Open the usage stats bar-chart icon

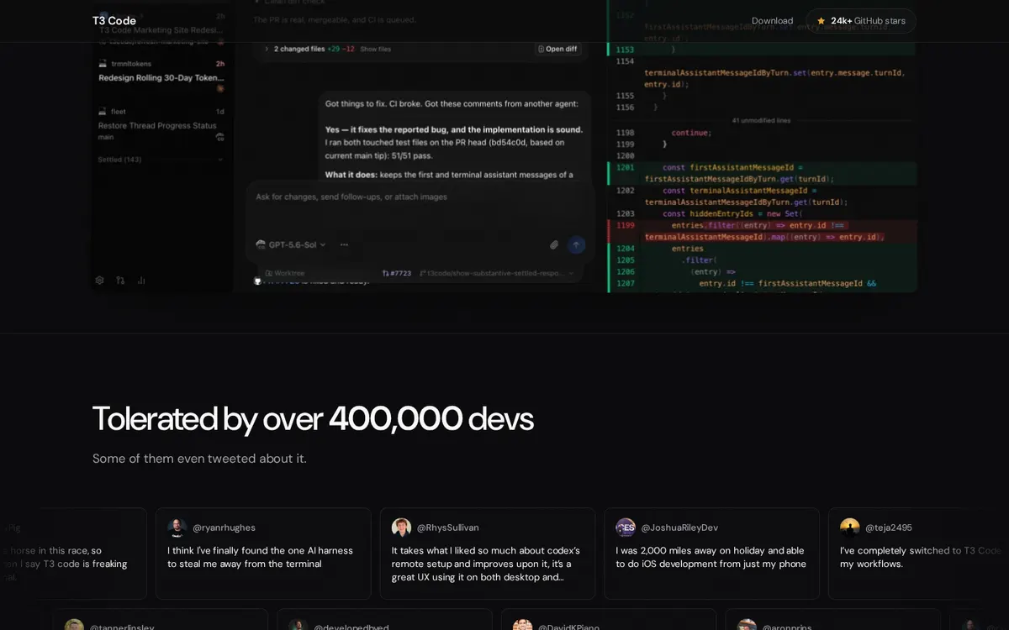coord(141,281)
